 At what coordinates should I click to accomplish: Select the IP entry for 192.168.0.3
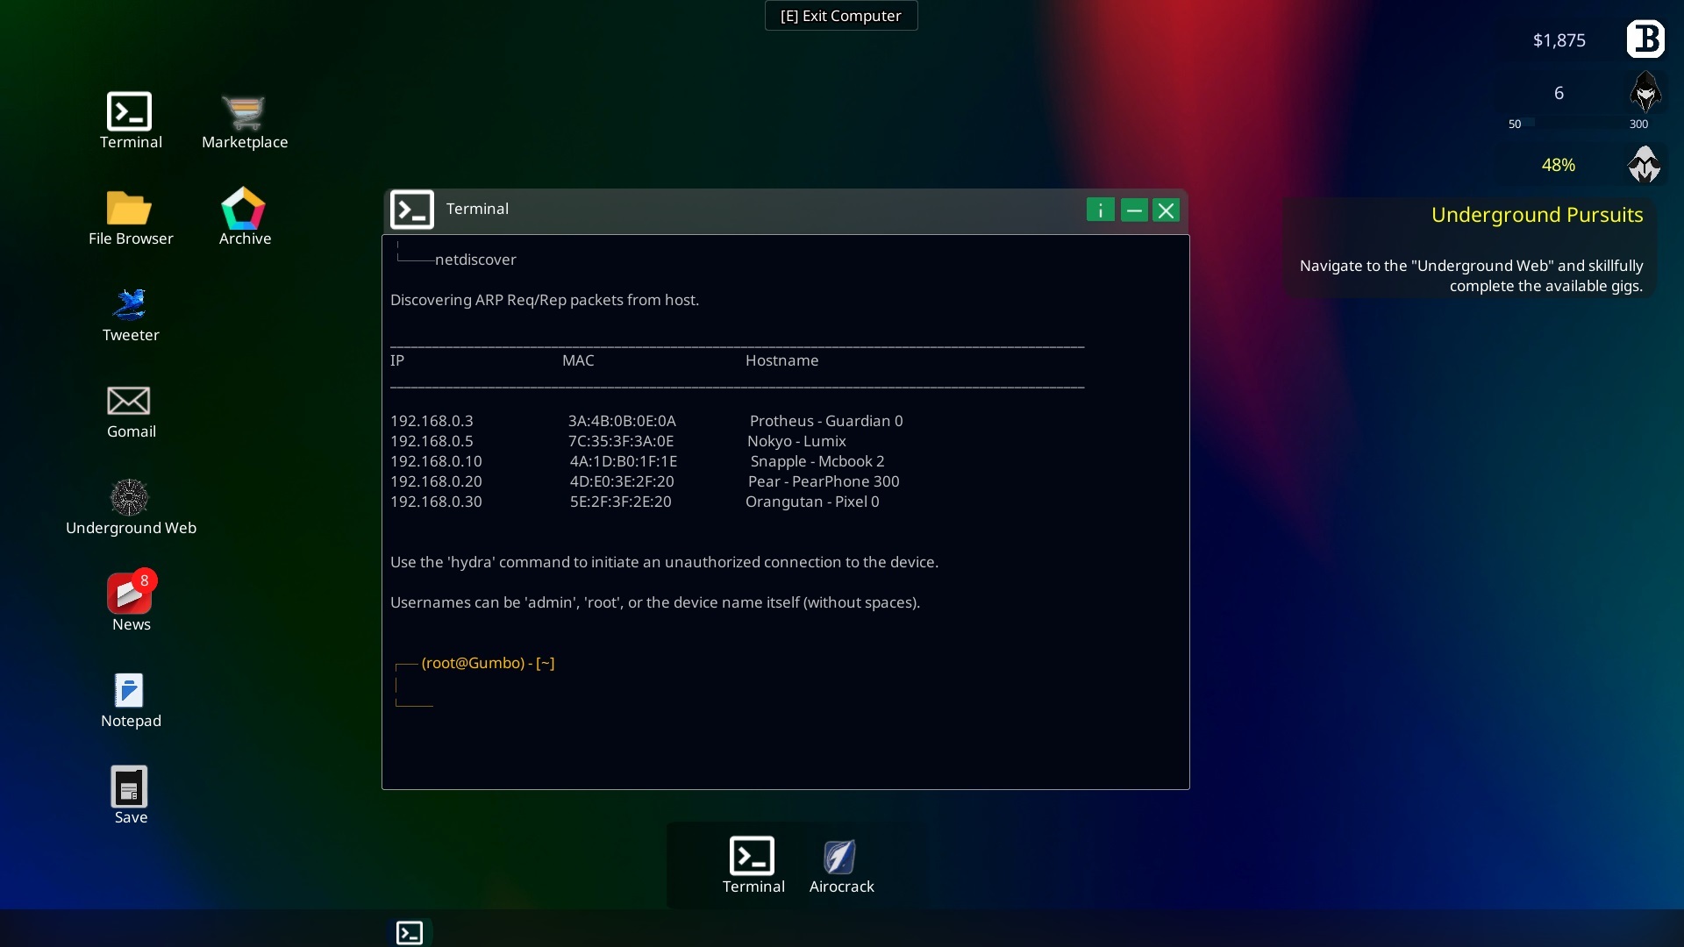[432, 420]
